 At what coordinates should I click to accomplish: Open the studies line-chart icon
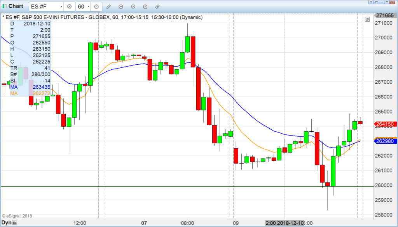coord(121,7)
